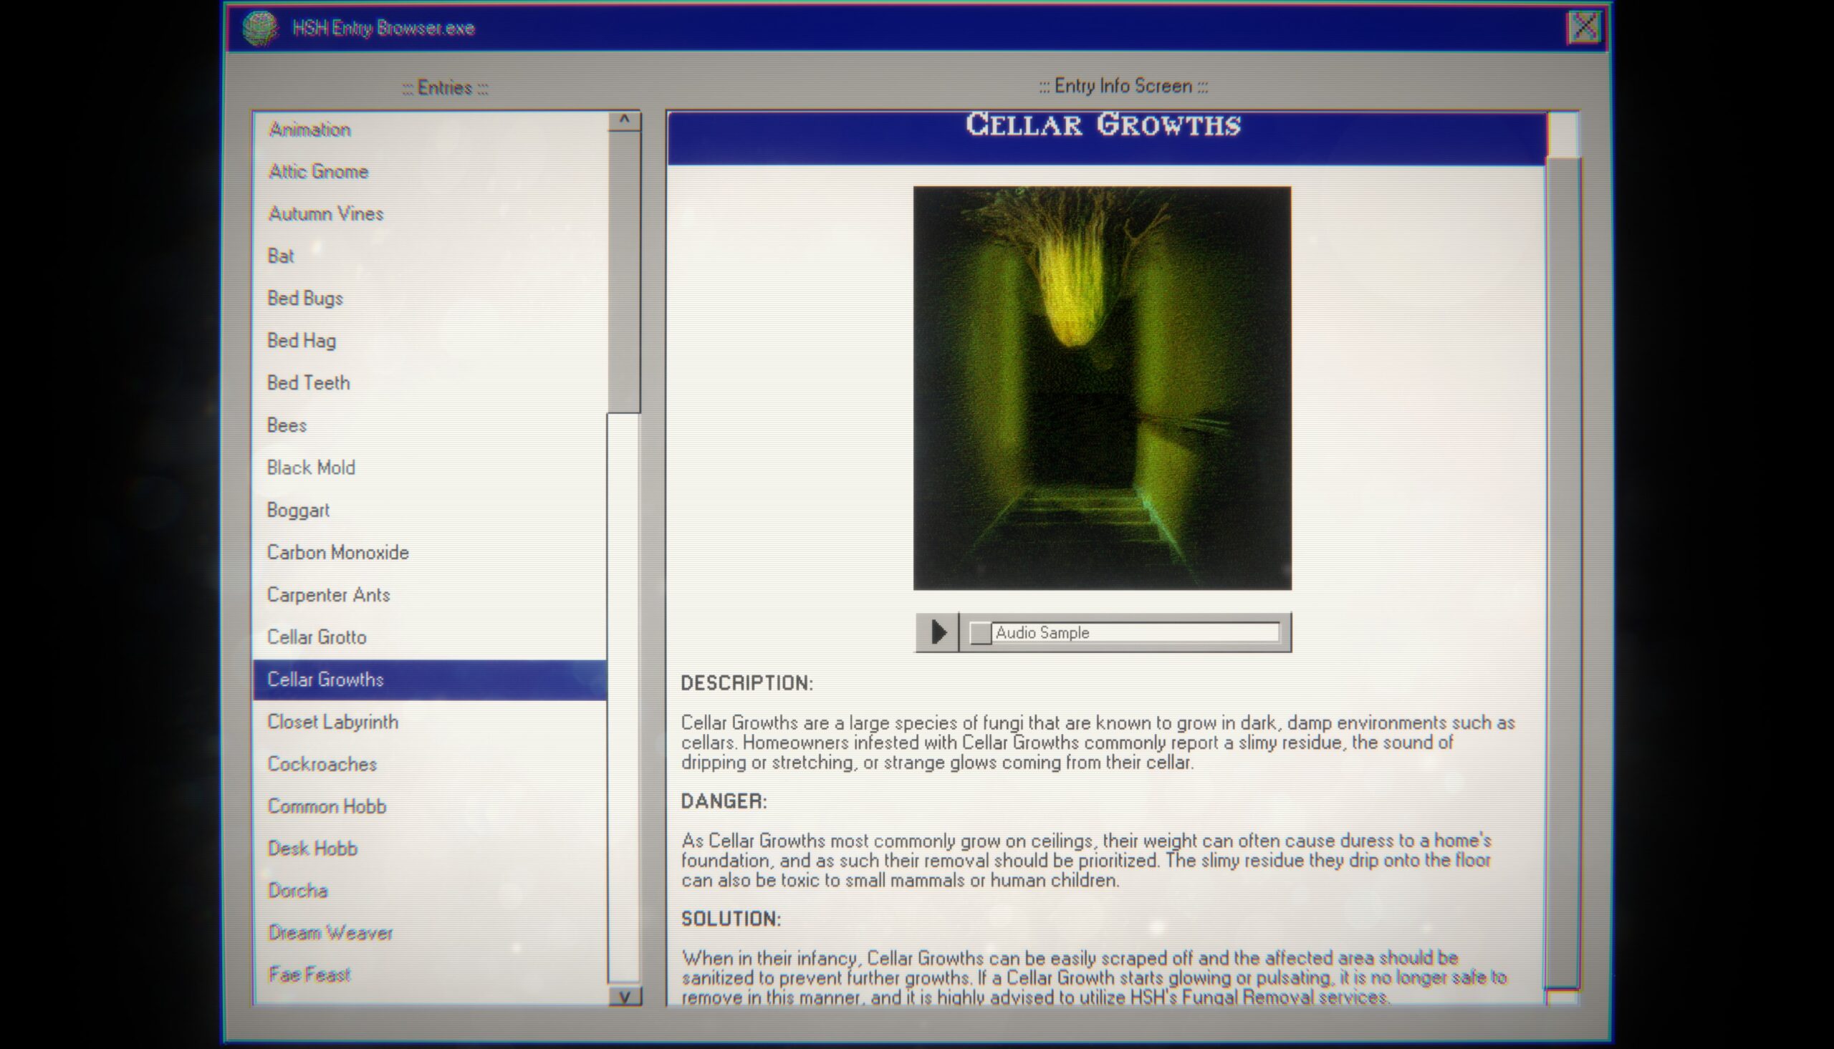Select Common Hobb from entries list
Viewport: 1834px width, 1049px height.
[327, 806]
